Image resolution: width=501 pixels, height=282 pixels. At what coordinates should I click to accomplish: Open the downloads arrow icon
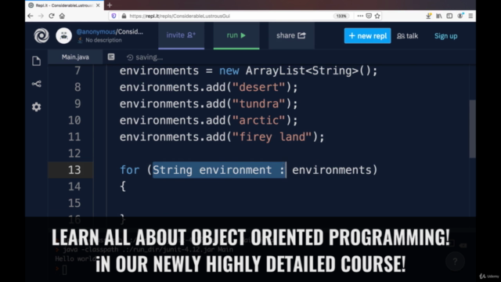click(429, 16)
